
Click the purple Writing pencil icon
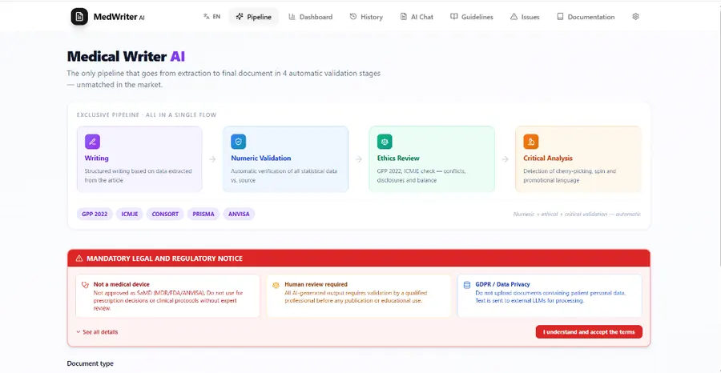tap(92, 142)
